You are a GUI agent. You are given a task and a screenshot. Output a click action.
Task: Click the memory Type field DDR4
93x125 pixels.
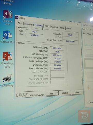click(35, 32)
